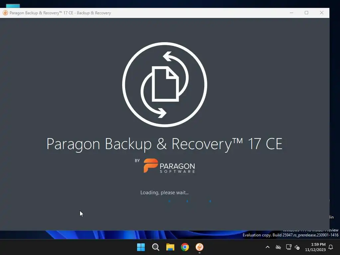Open the taskbar Search icon
The image size is (340, 255).
click(155, 247)
